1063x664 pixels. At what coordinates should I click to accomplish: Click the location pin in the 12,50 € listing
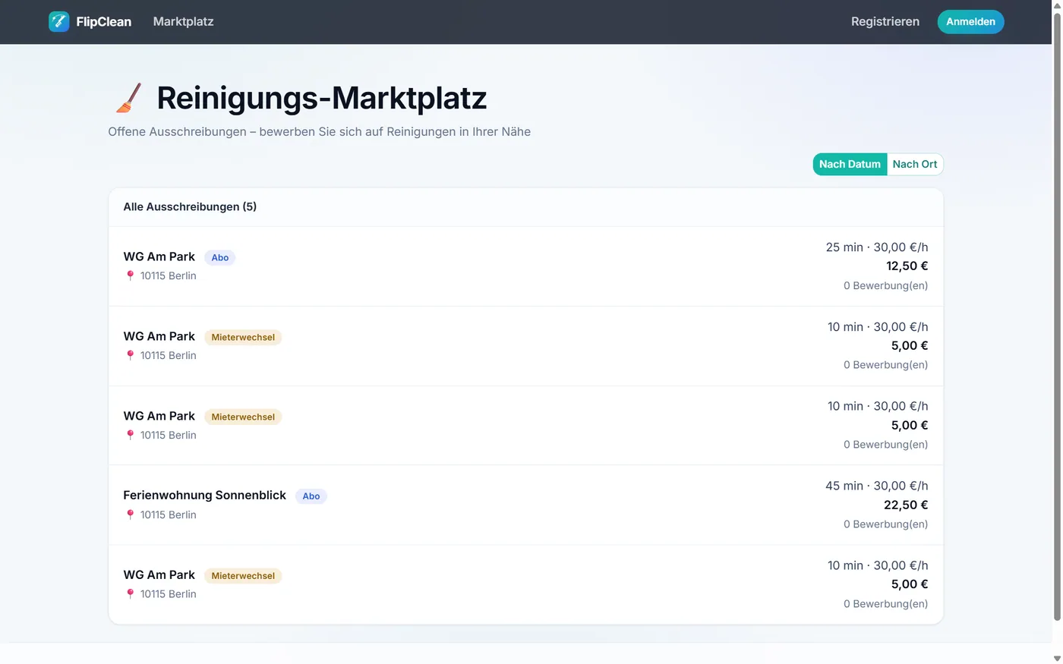[130, 275]
